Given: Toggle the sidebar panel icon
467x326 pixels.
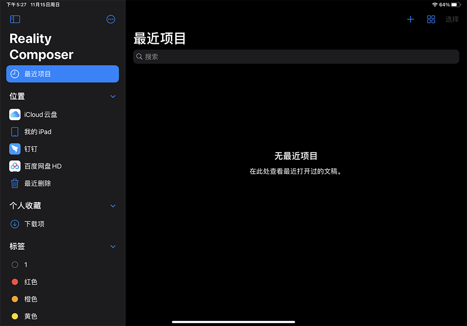Looking at the screenshot, I should pyautogui.click(x=15, y=19).
